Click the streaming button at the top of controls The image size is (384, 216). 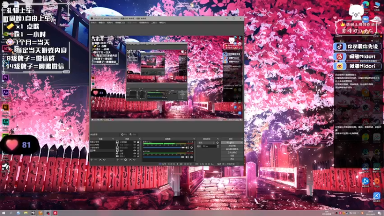pyautogui.click(x=232, y=143)
